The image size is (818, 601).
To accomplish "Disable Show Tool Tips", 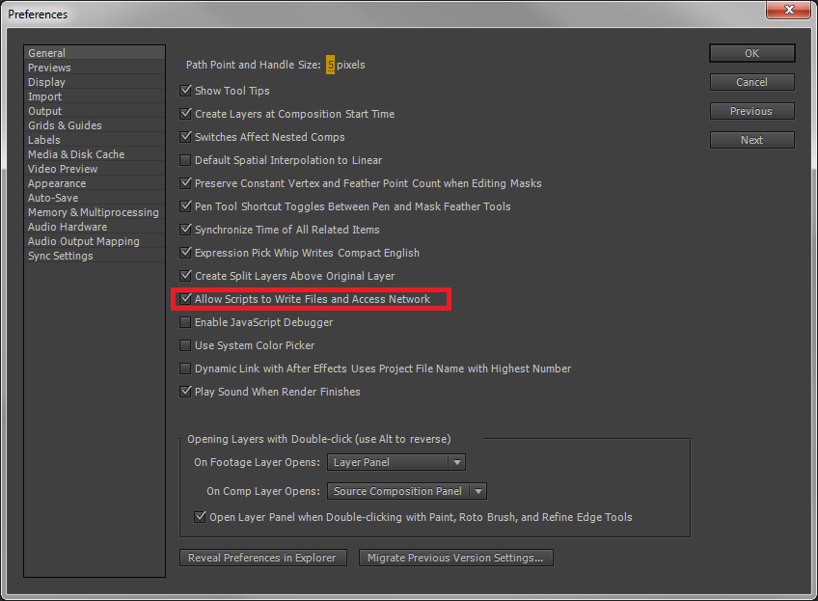I will point(185,91).
